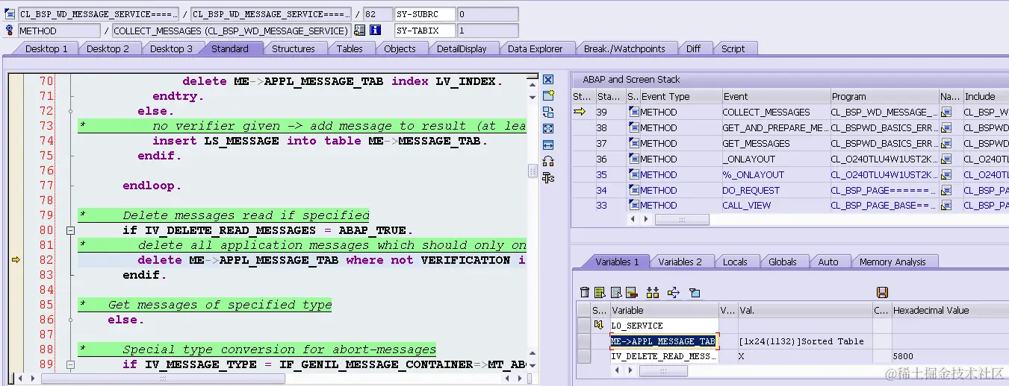The width and height of the screenshot is (1009, 386).
Task: Open the Script tab
Action: tap(733, 48)
